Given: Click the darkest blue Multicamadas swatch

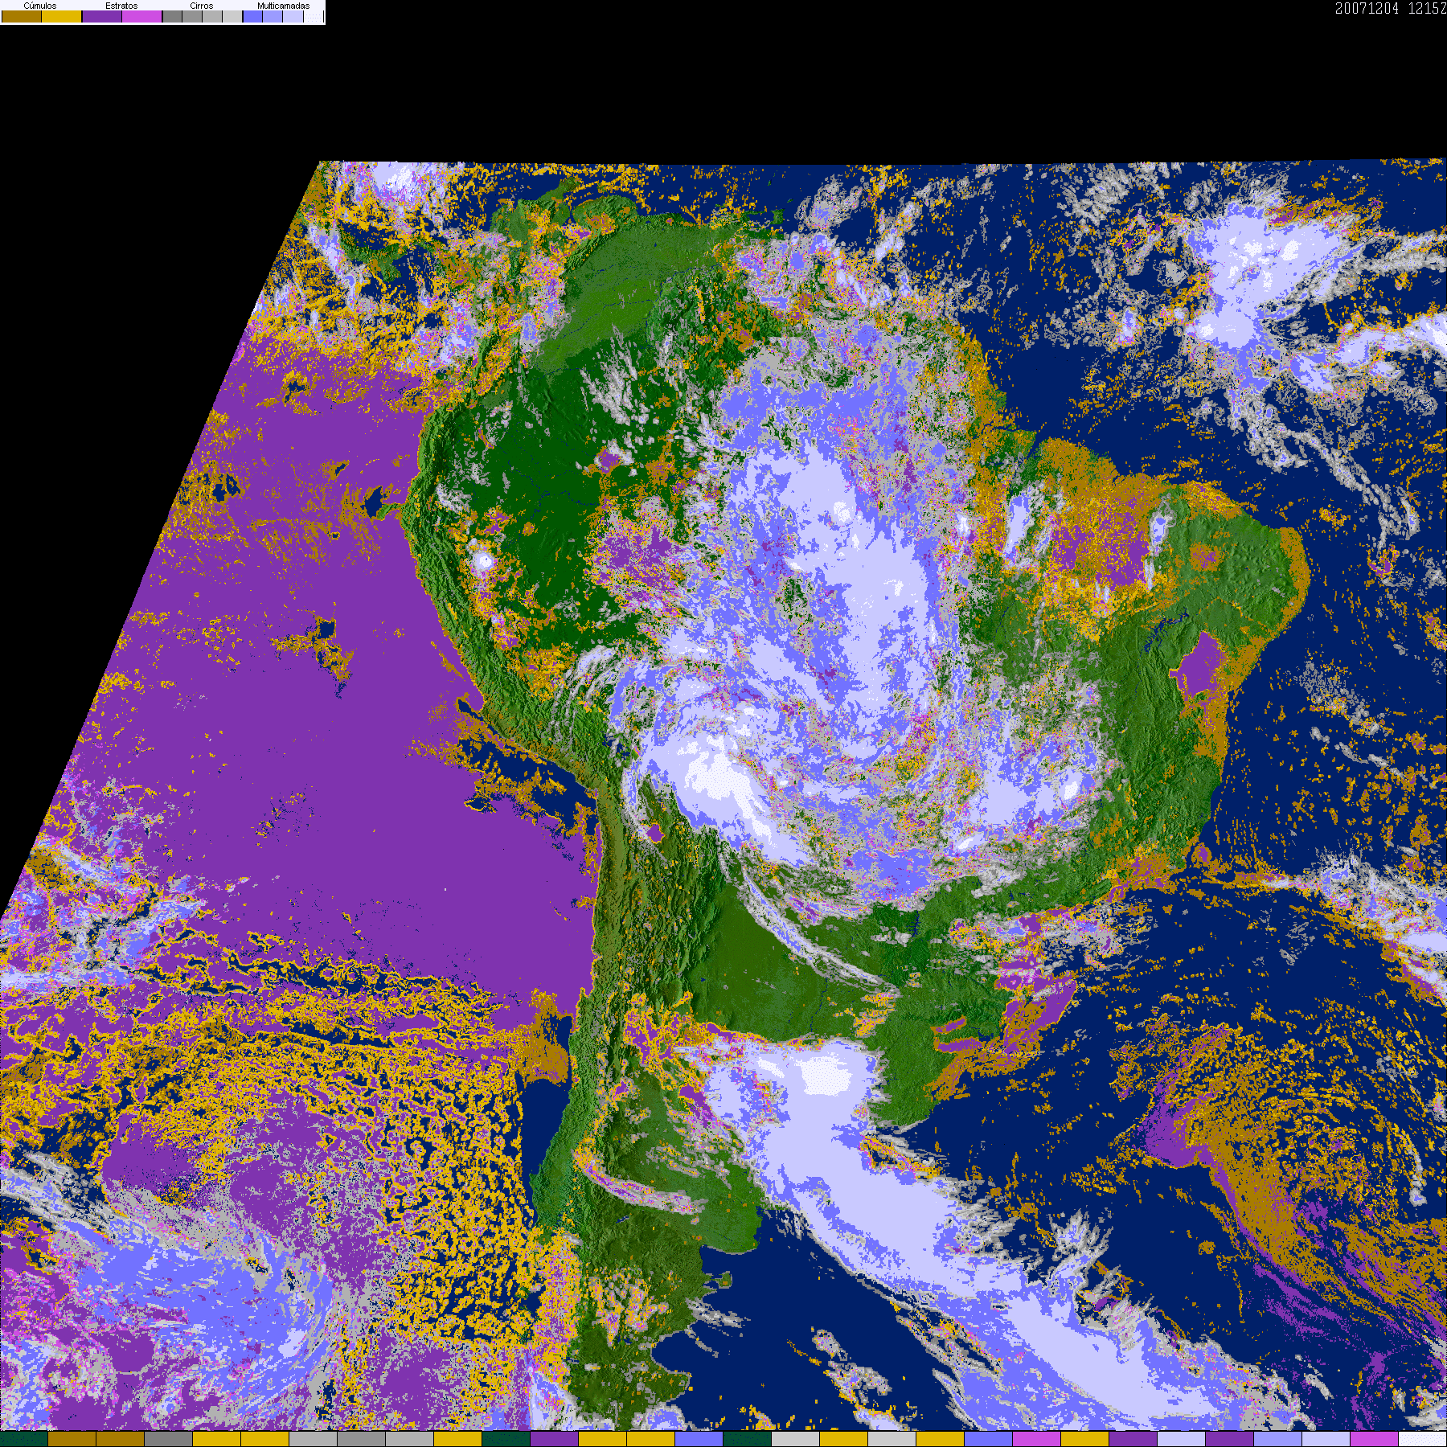Looking at the screenshot, I should pos(252,17).
